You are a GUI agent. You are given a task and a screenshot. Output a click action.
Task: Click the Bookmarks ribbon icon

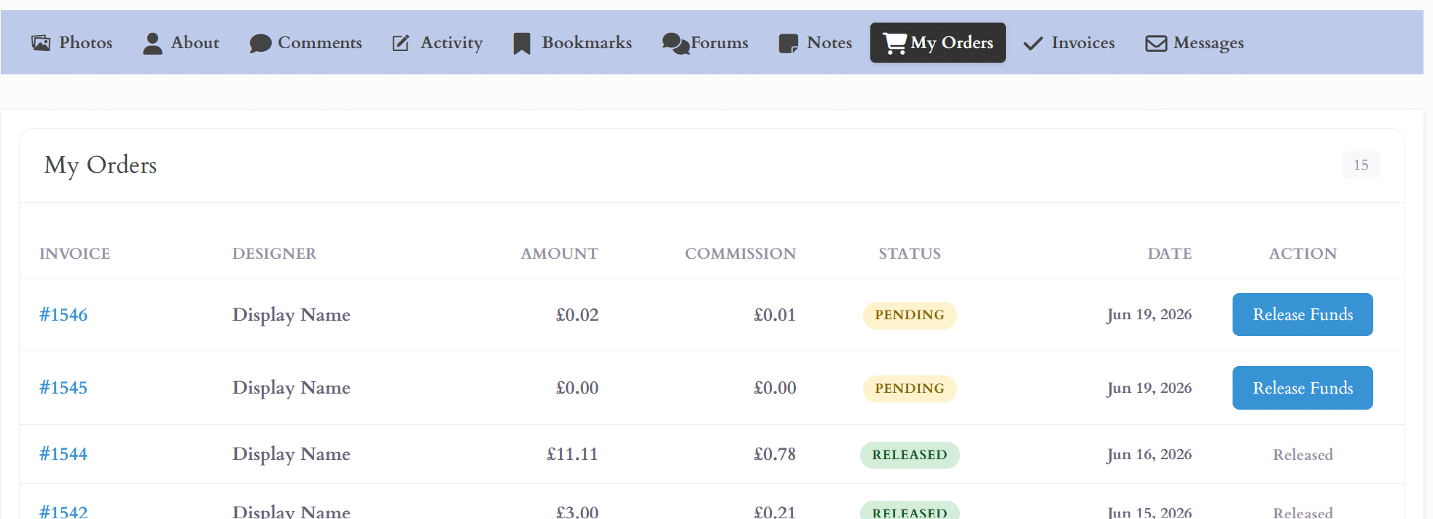pos(521,44)
